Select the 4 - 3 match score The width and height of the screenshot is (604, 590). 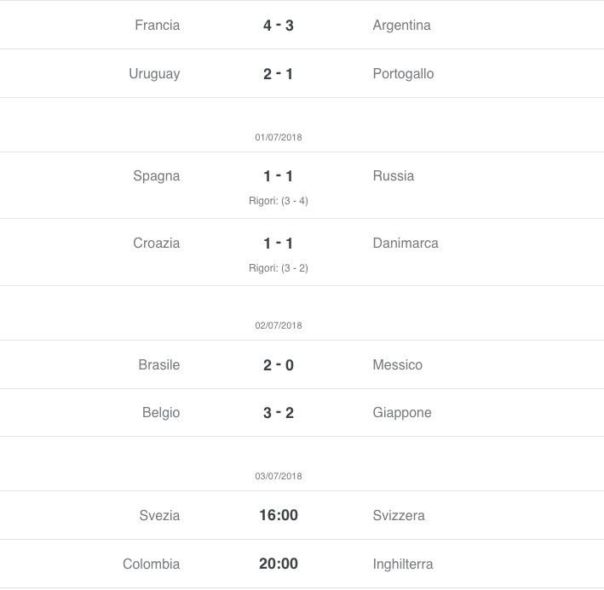[278, 26]
